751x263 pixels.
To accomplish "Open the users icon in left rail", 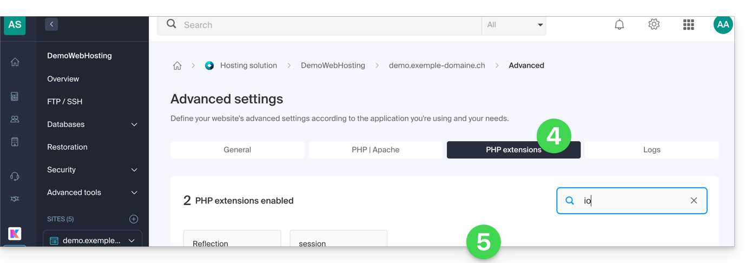I will 15,119.
